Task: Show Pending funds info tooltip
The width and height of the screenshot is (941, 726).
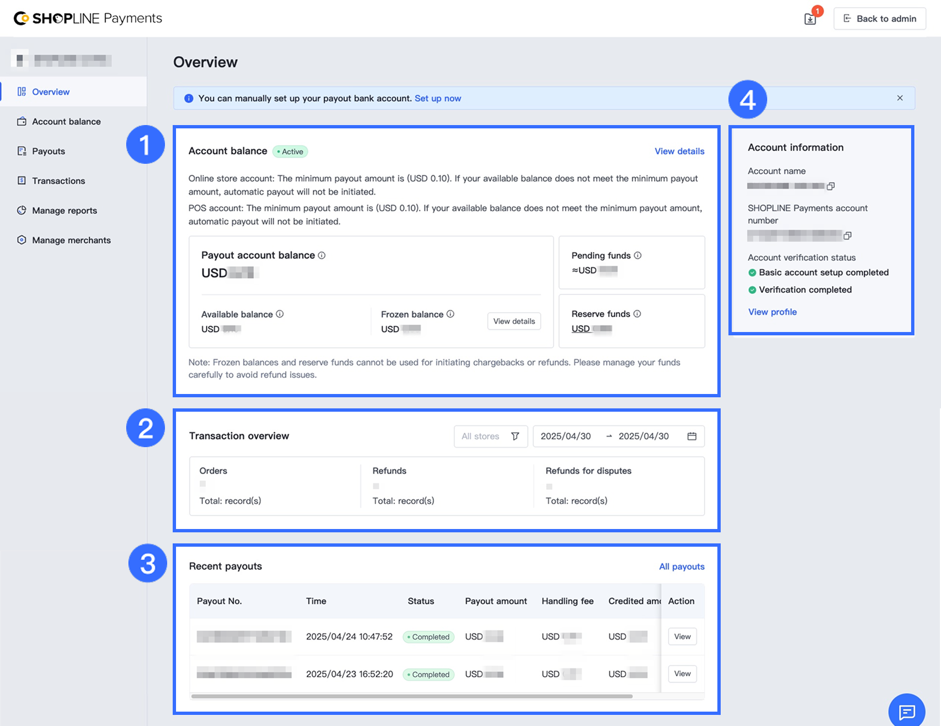Action: tap(638, 255)
